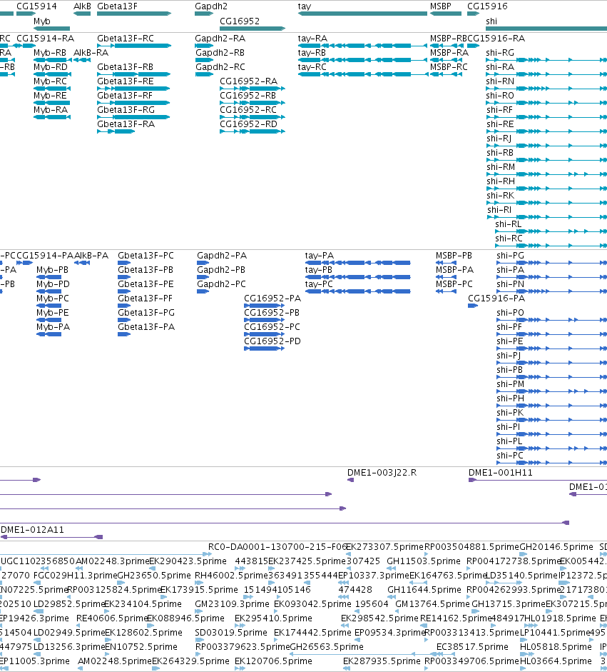Open transcript CG15914-RA
The height and width of the screenshot is (672, 607).
pyautogui.click(x=46, y=39)
